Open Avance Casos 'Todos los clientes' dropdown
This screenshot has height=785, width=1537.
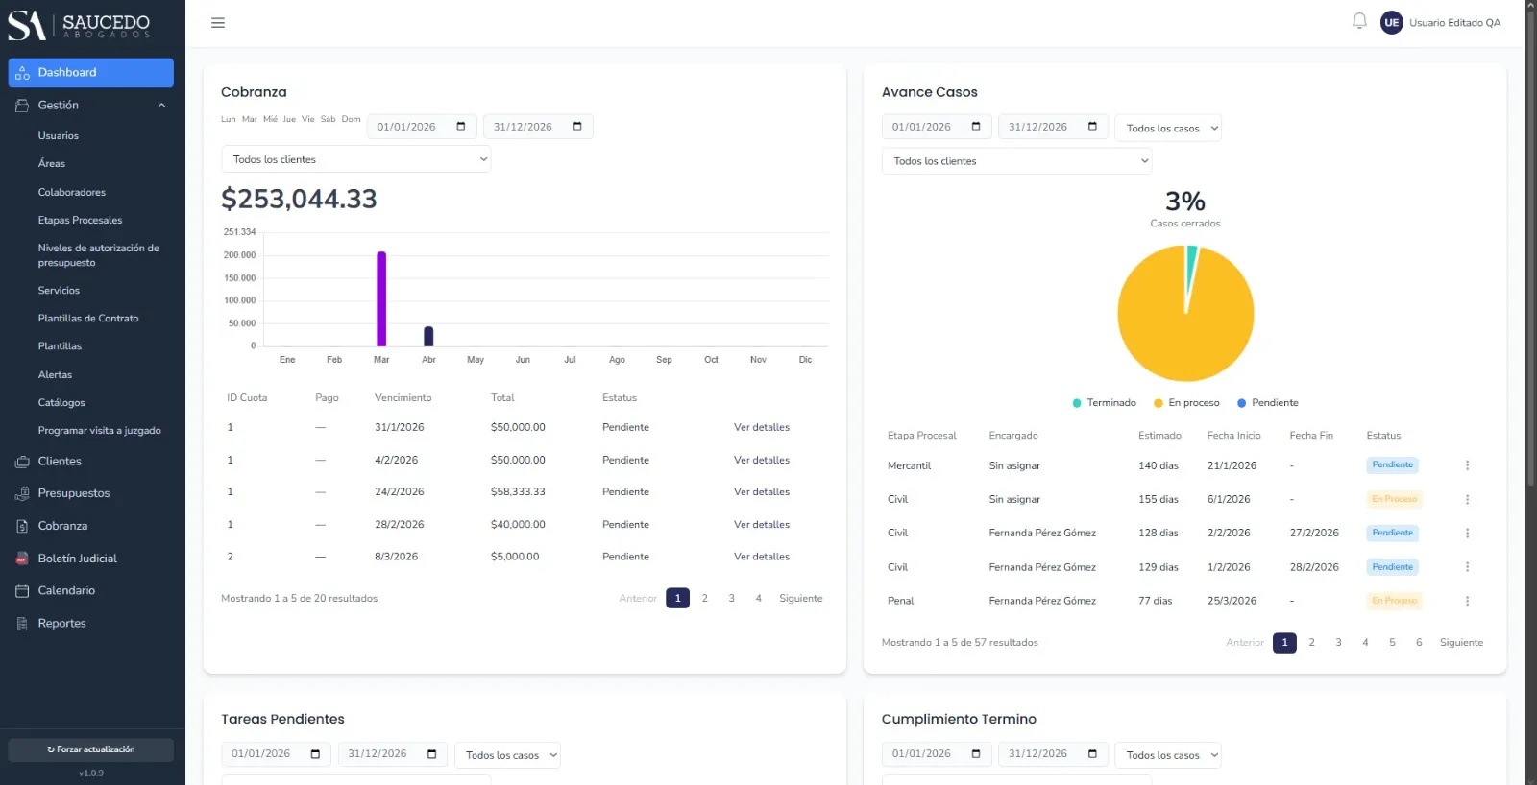1016,161
